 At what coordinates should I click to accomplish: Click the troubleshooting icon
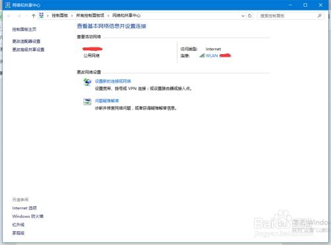tap(87, 102)
